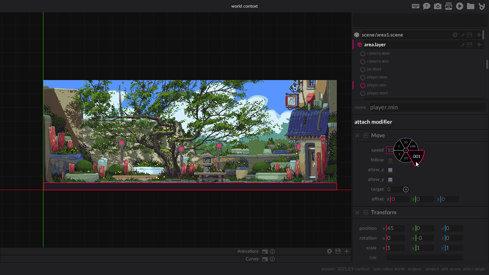Screen dimensions: 489x275
Task: Open the help question bubble icon
Action: tap(427, 6)
